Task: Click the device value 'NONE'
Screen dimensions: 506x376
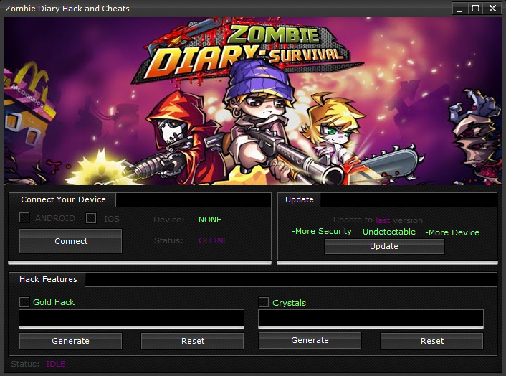Action: click(210, 220)
